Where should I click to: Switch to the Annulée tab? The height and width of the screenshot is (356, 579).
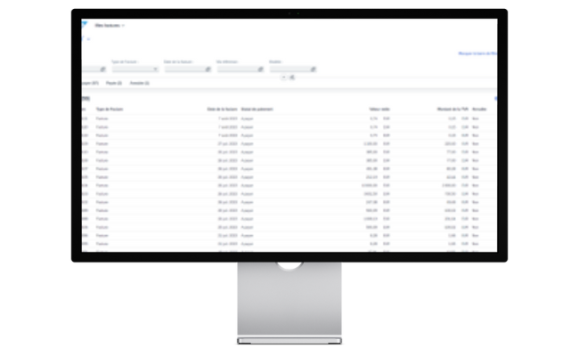[x=139, y=83]
